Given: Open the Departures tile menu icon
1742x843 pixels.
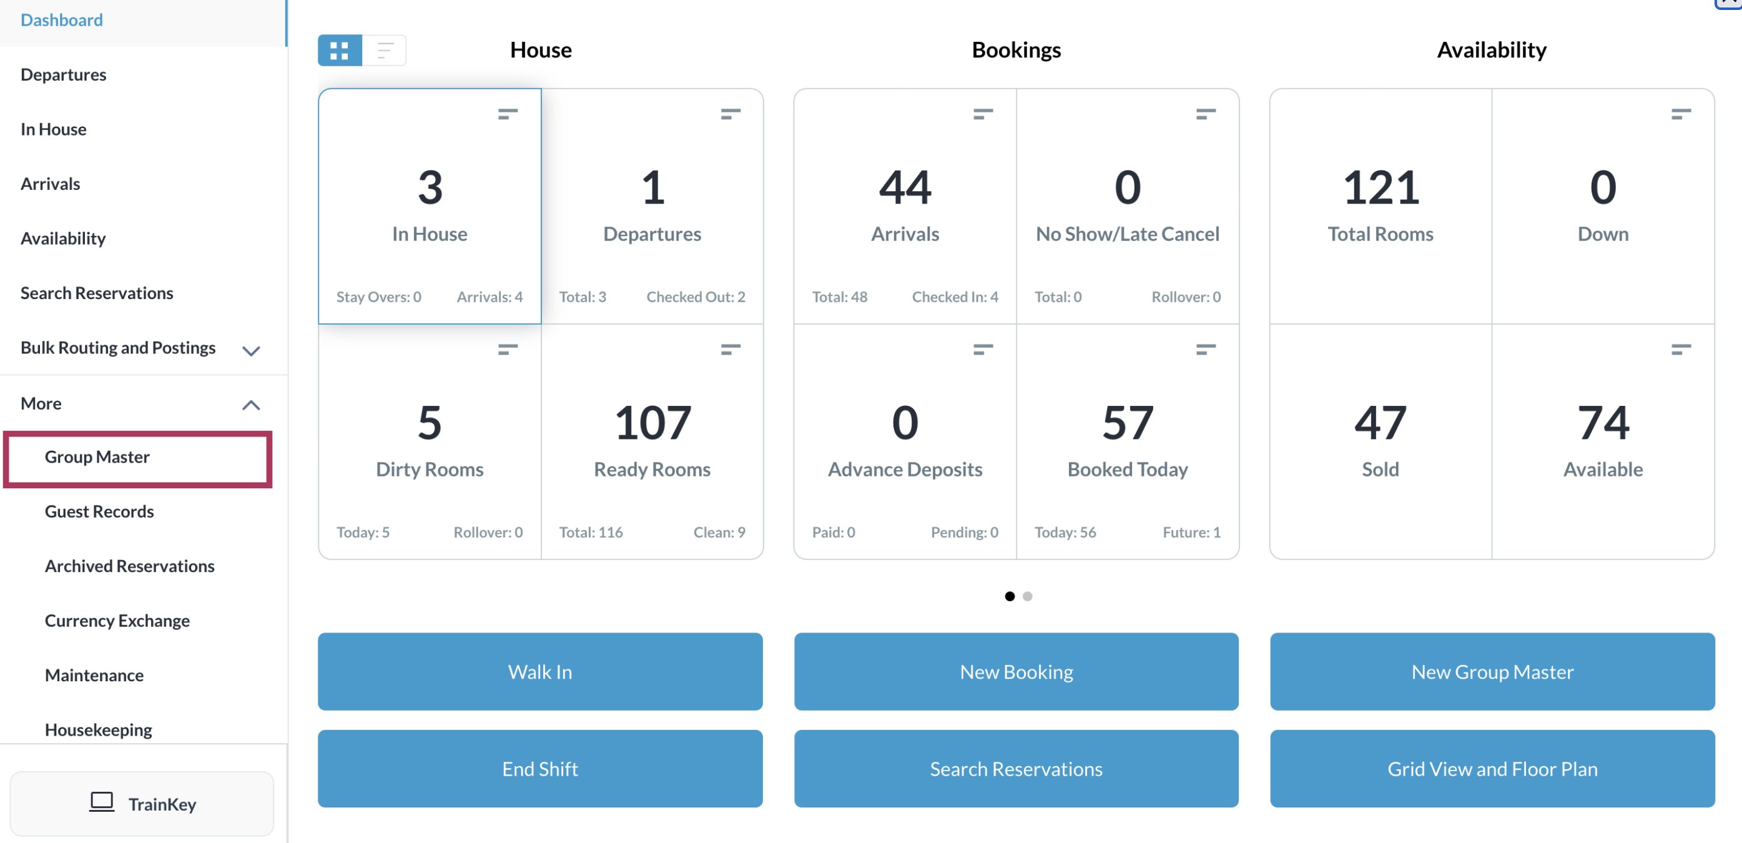Looking at the screenshot, I should pyautogui.click(x=730, y=114).
